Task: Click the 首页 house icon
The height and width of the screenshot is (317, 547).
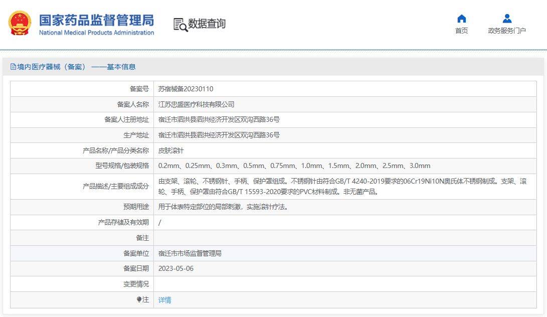Action: pyautogui.click(x=461, y=19)
